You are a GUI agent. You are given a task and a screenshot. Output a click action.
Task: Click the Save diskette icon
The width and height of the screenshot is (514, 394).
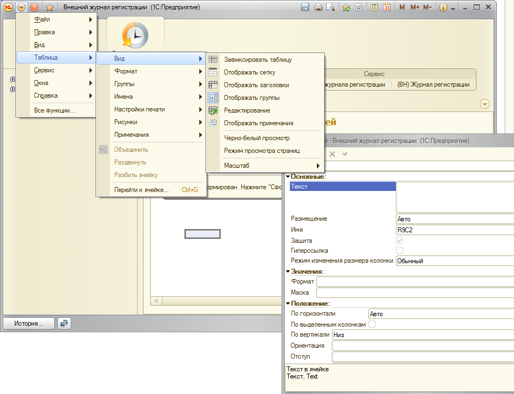tap(305, 7)
